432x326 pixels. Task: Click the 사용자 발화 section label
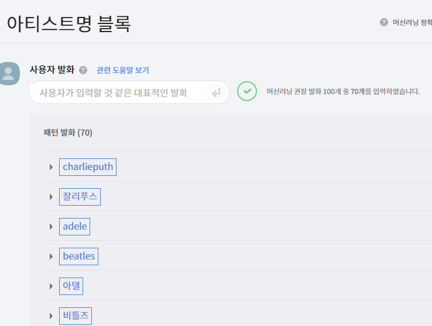pos(52,70)
